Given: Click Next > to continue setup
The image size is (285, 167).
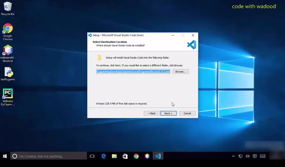Looking at the screenshot, I should (169, 113).
